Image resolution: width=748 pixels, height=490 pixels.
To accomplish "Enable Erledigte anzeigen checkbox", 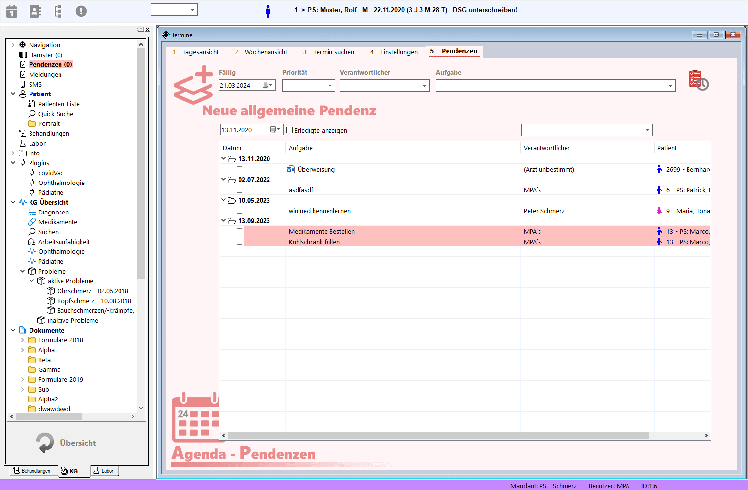I will (290, 130).
